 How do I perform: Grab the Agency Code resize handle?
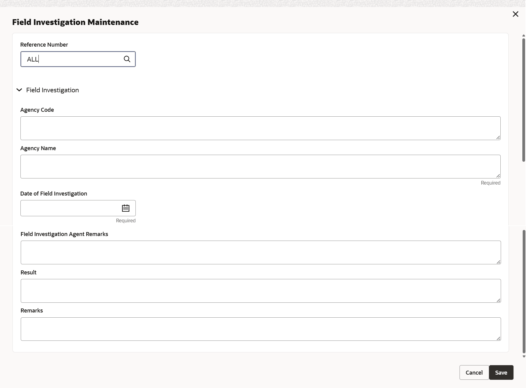(x=498, y=138)
